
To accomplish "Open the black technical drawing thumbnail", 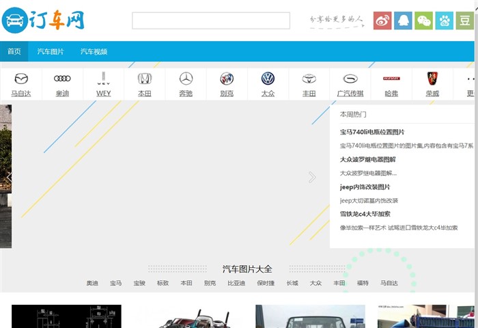I will tap(66, 316).
